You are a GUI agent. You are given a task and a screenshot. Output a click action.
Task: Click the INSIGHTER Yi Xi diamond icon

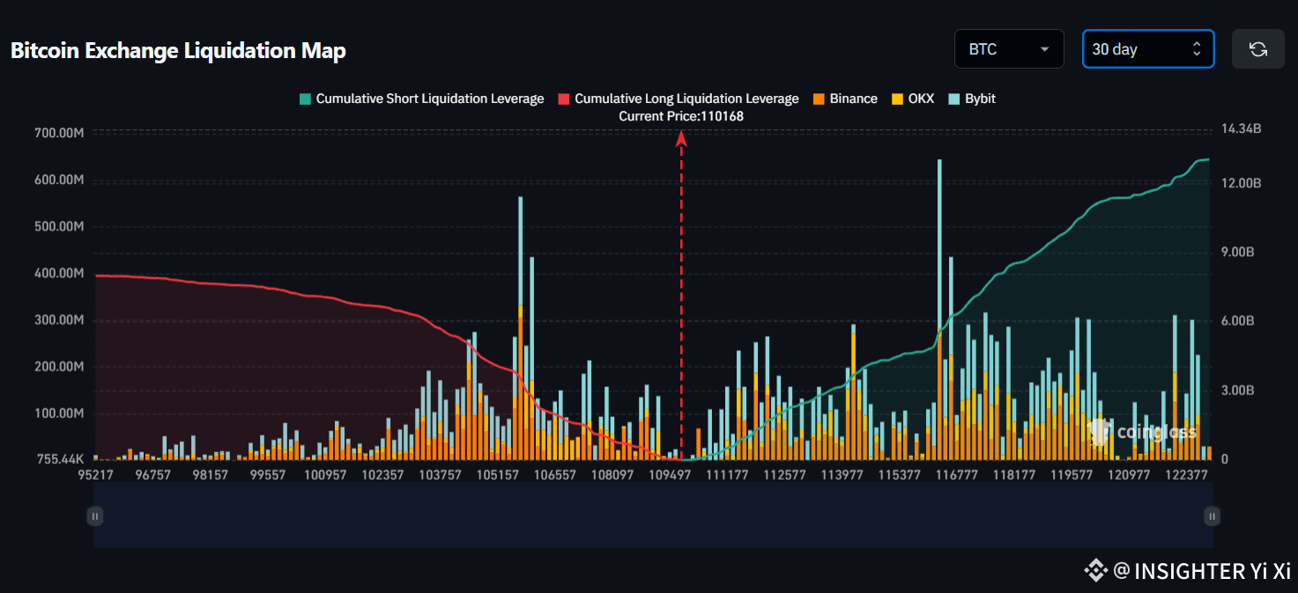point(1095,570)
